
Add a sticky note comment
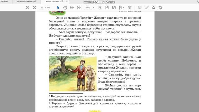[x=140, y=7]
